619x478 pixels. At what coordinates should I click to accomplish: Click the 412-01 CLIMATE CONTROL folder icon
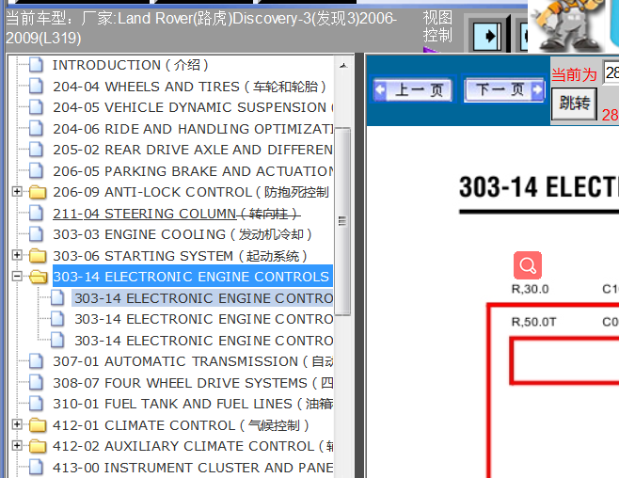tap(38, 425)
